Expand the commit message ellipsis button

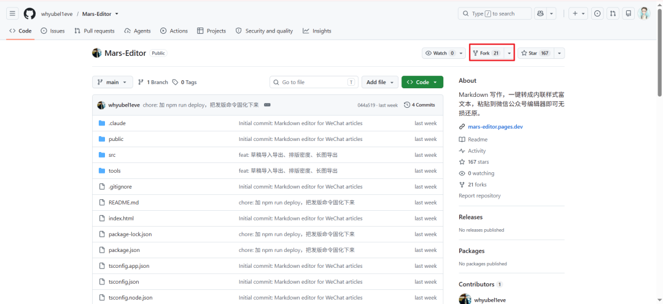267,105
